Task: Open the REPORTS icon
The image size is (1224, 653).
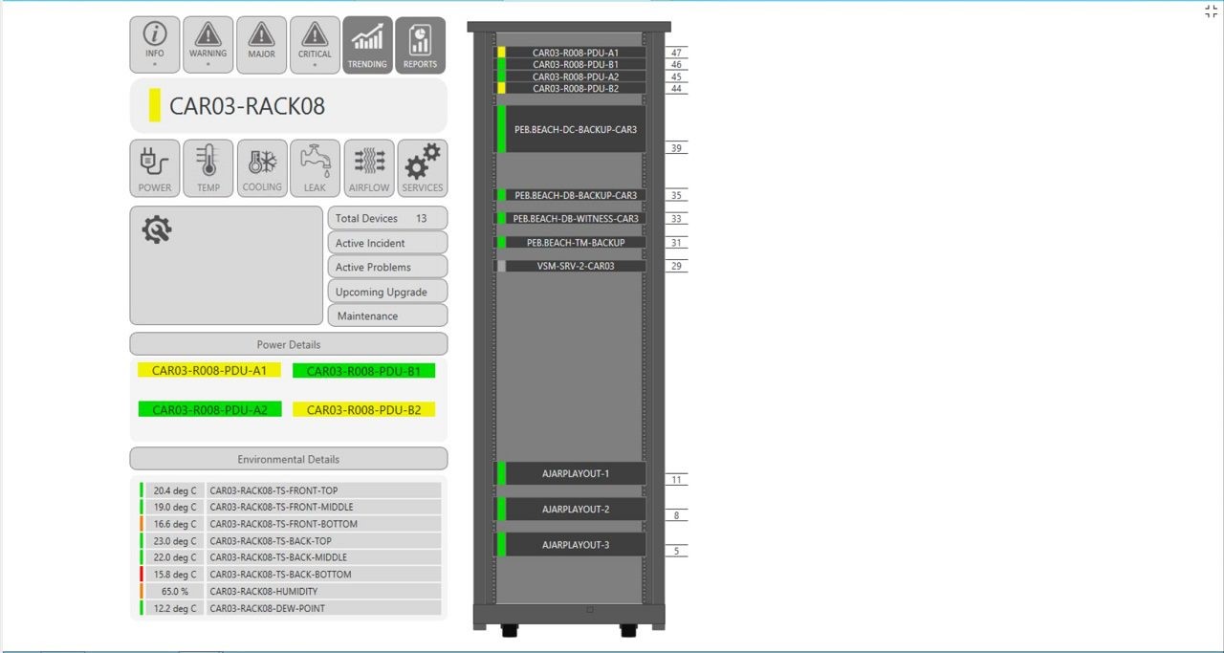Action: (420, 45)
